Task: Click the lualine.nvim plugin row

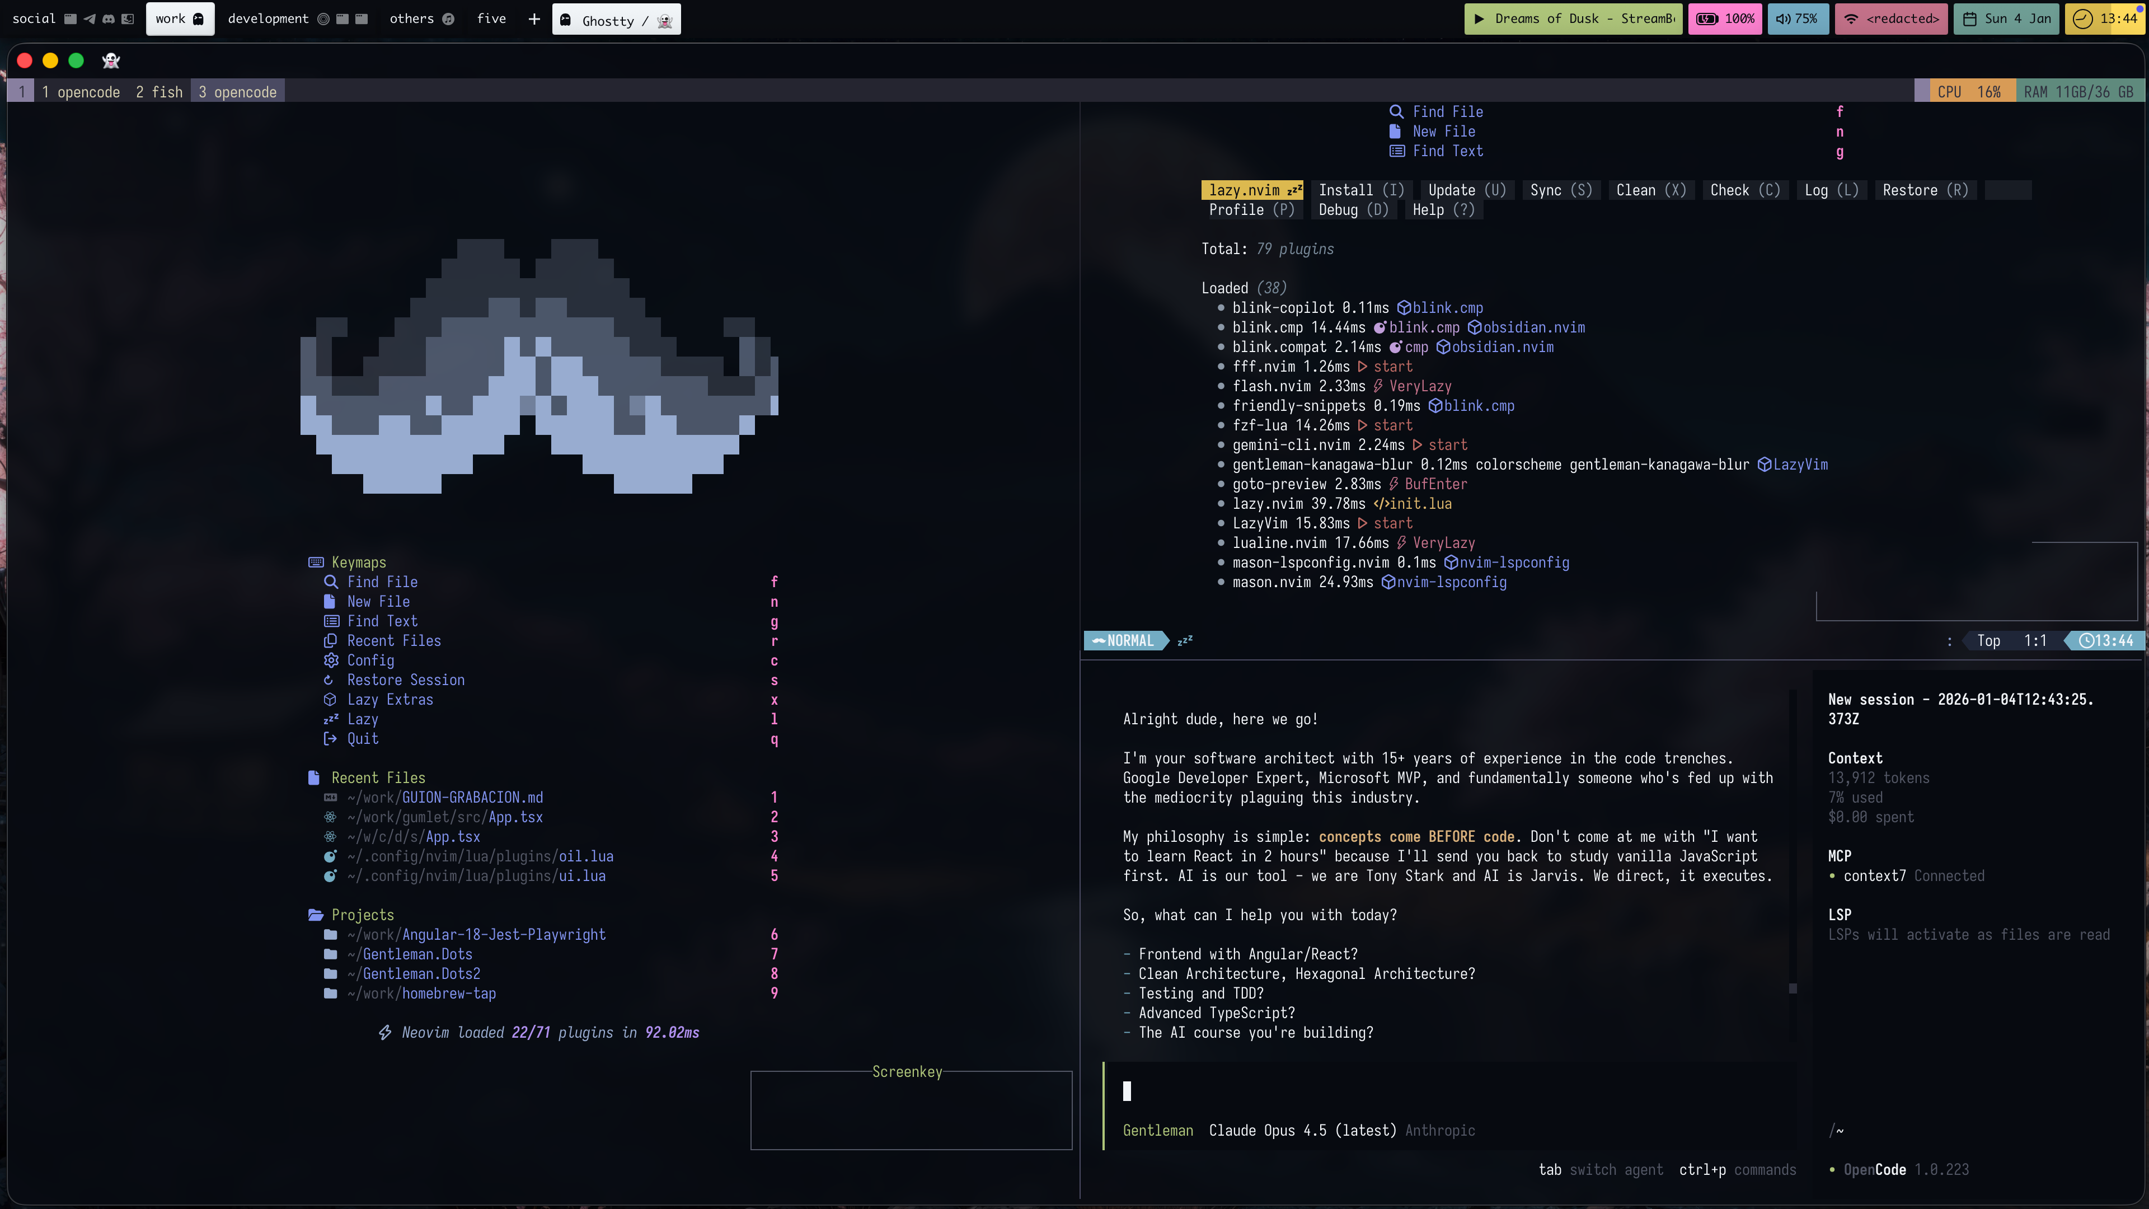Action: pos(1345,543)
